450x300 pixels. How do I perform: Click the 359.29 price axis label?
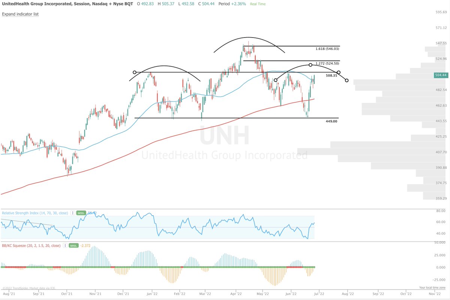coord(441,198)
